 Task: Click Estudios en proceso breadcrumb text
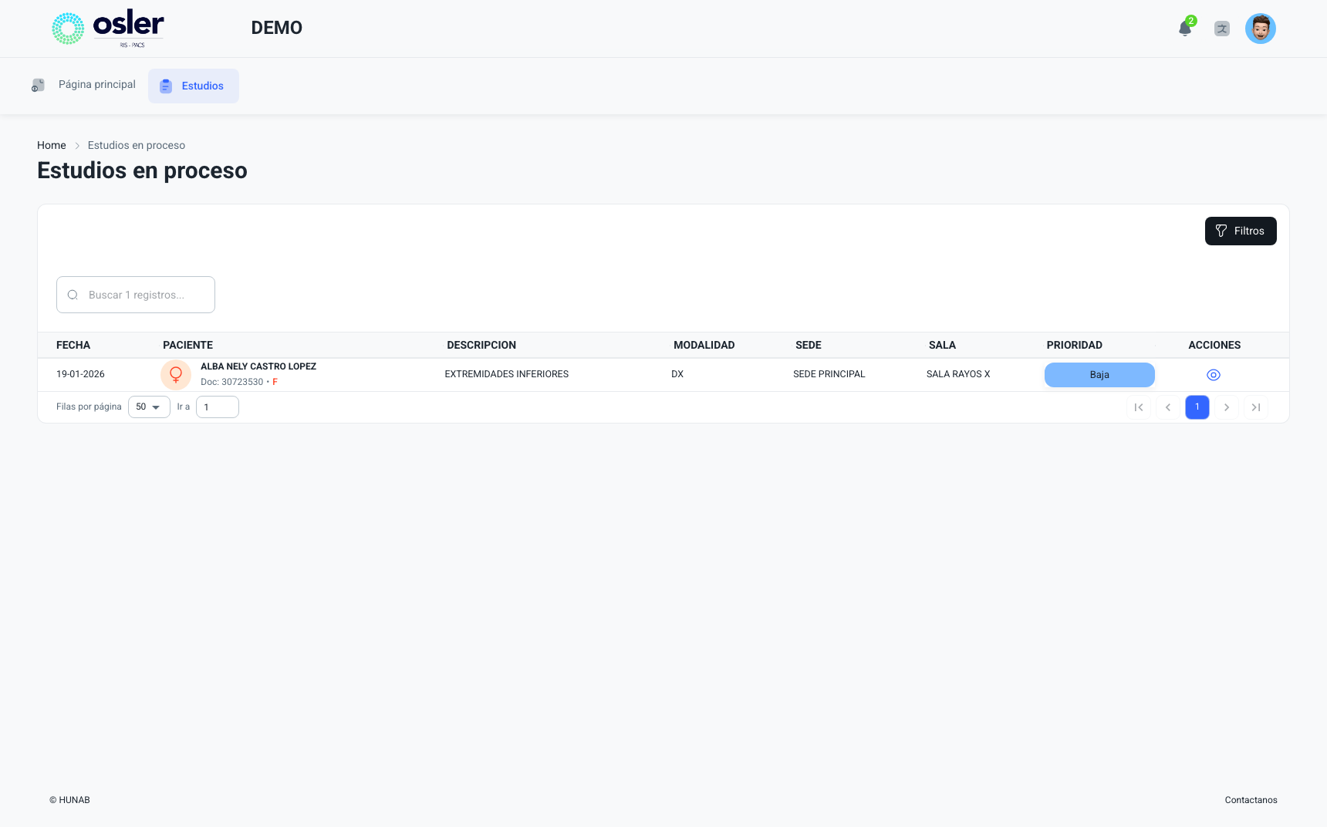pos(137,145)
